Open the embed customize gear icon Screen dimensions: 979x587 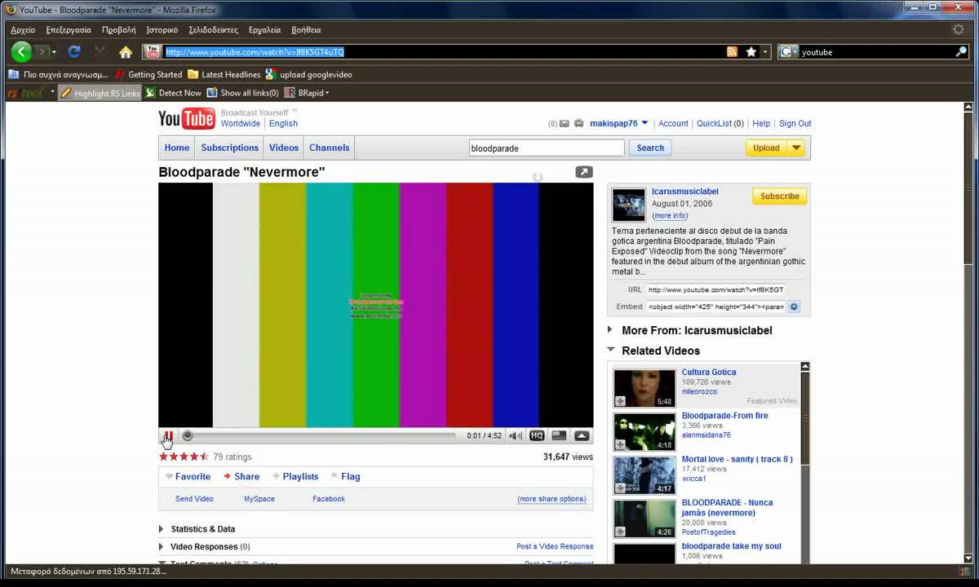(x=794, y=307)
